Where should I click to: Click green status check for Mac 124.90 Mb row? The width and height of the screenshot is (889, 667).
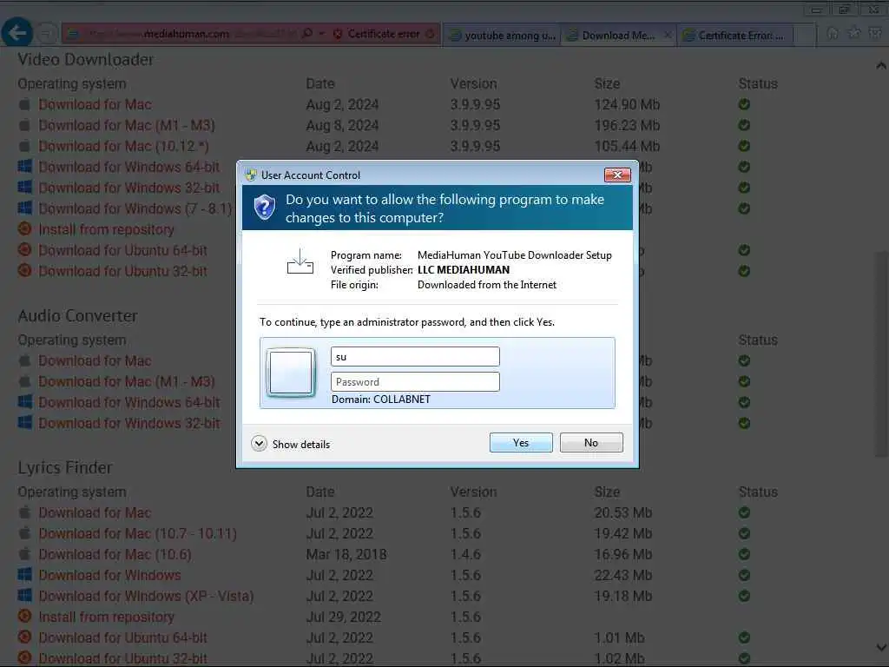744,104
